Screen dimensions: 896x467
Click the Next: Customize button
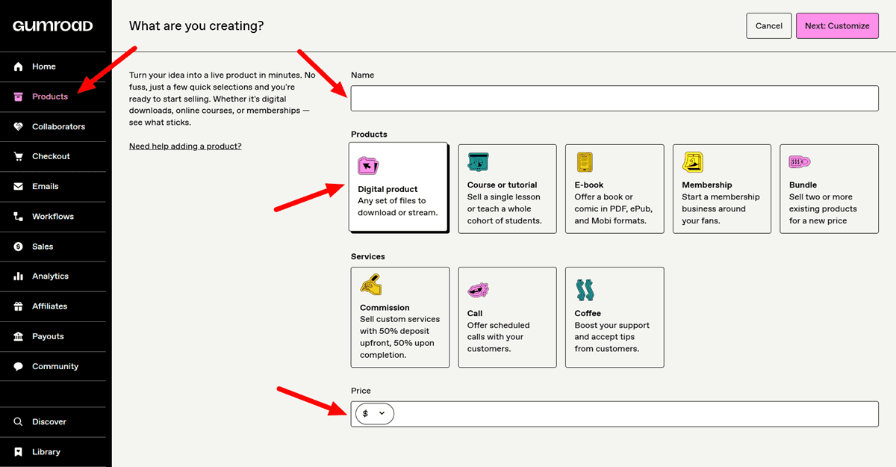(837, 25)
